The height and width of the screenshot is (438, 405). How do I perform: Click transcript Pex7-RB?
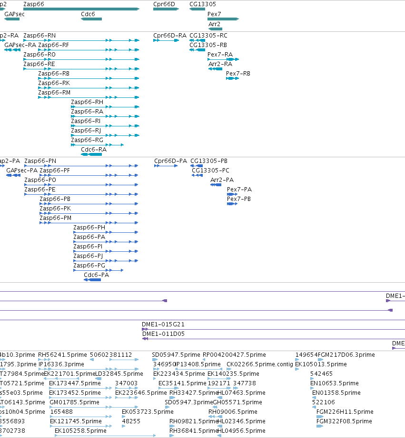[x=238, y=74]
